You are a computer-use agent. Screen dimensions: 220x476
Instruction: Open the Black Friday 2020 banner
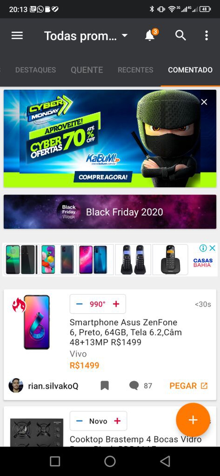110,212
